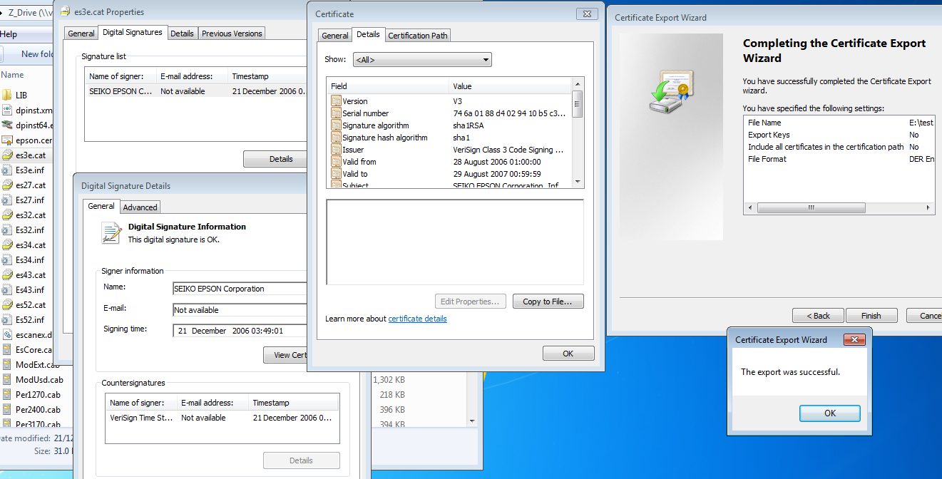
Task: Select the Version field icon in certificate details
Action: tap(337, 101)
